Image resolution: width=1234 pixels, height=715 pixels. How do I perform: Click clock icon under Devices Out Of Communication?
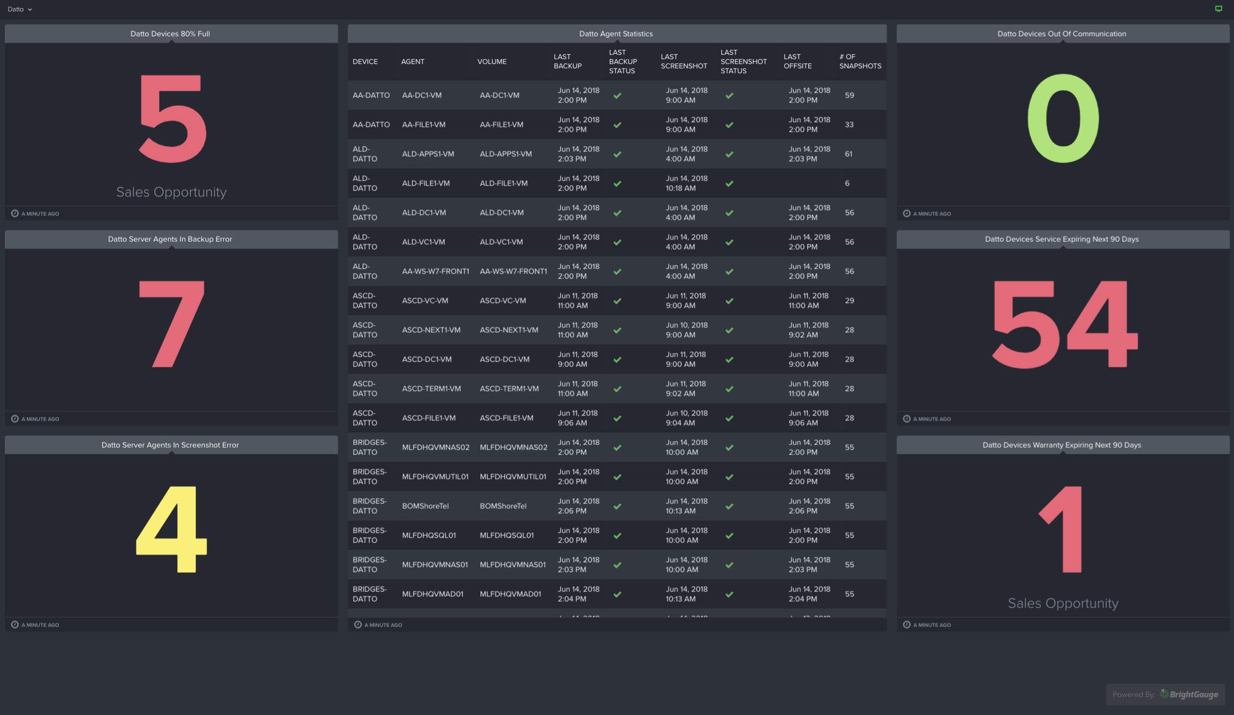[907, 214]
